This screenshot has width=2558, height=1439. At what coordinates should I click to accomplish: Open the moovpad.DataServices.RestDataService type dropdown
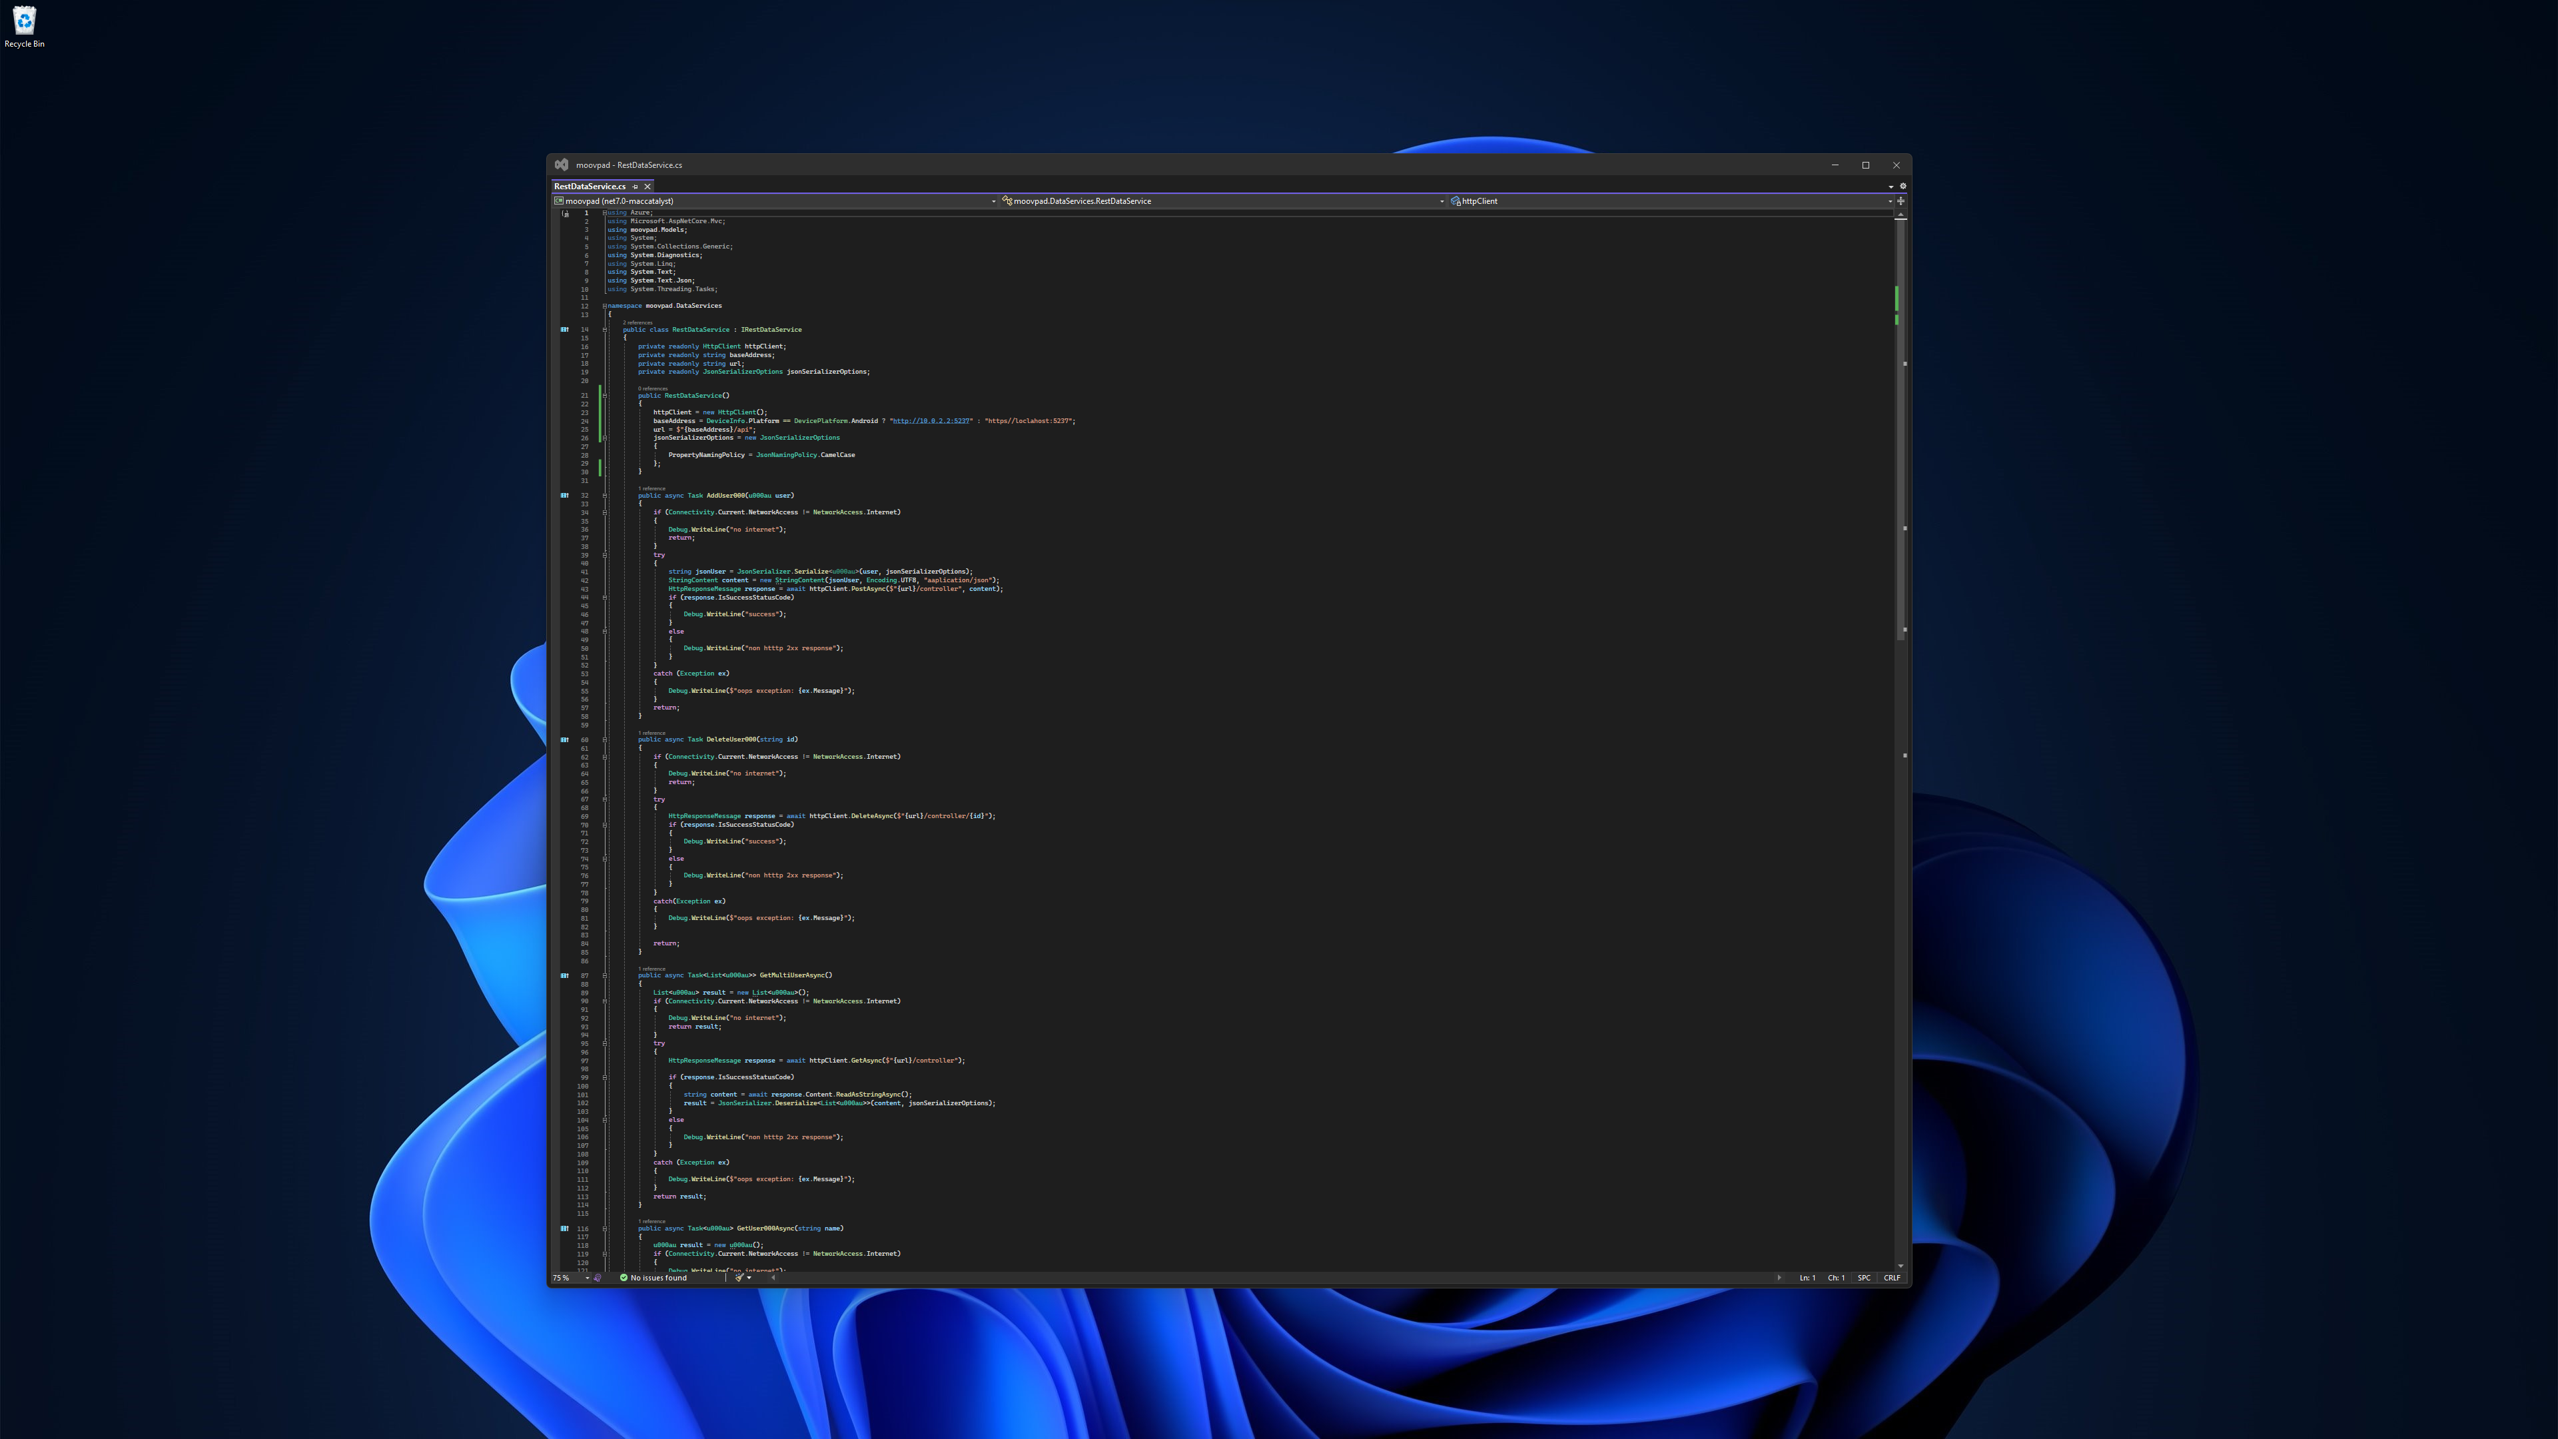[1222, 202]
